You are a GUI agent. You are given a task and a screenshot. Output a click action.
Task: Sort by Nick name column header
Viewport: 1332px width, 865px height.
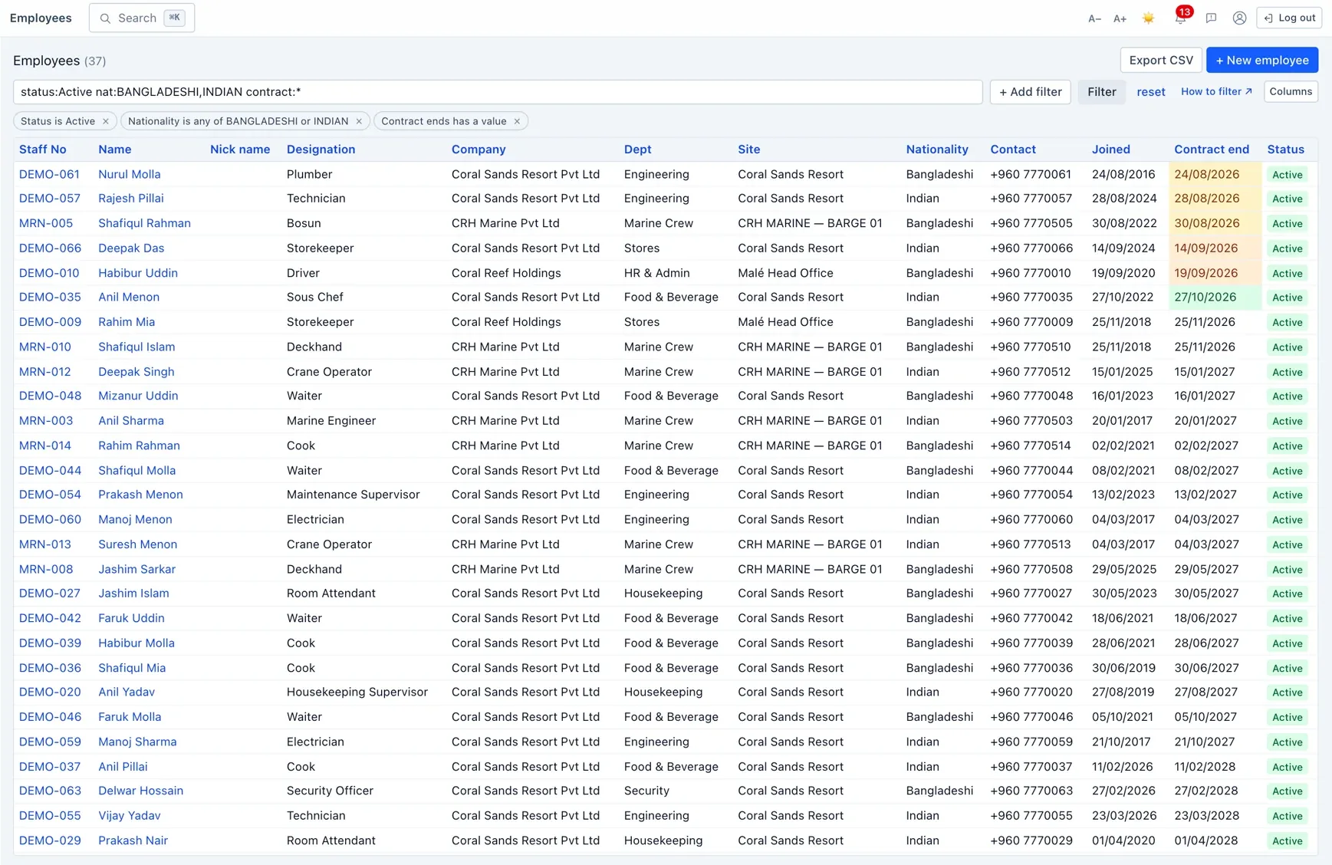click(240, 150)
